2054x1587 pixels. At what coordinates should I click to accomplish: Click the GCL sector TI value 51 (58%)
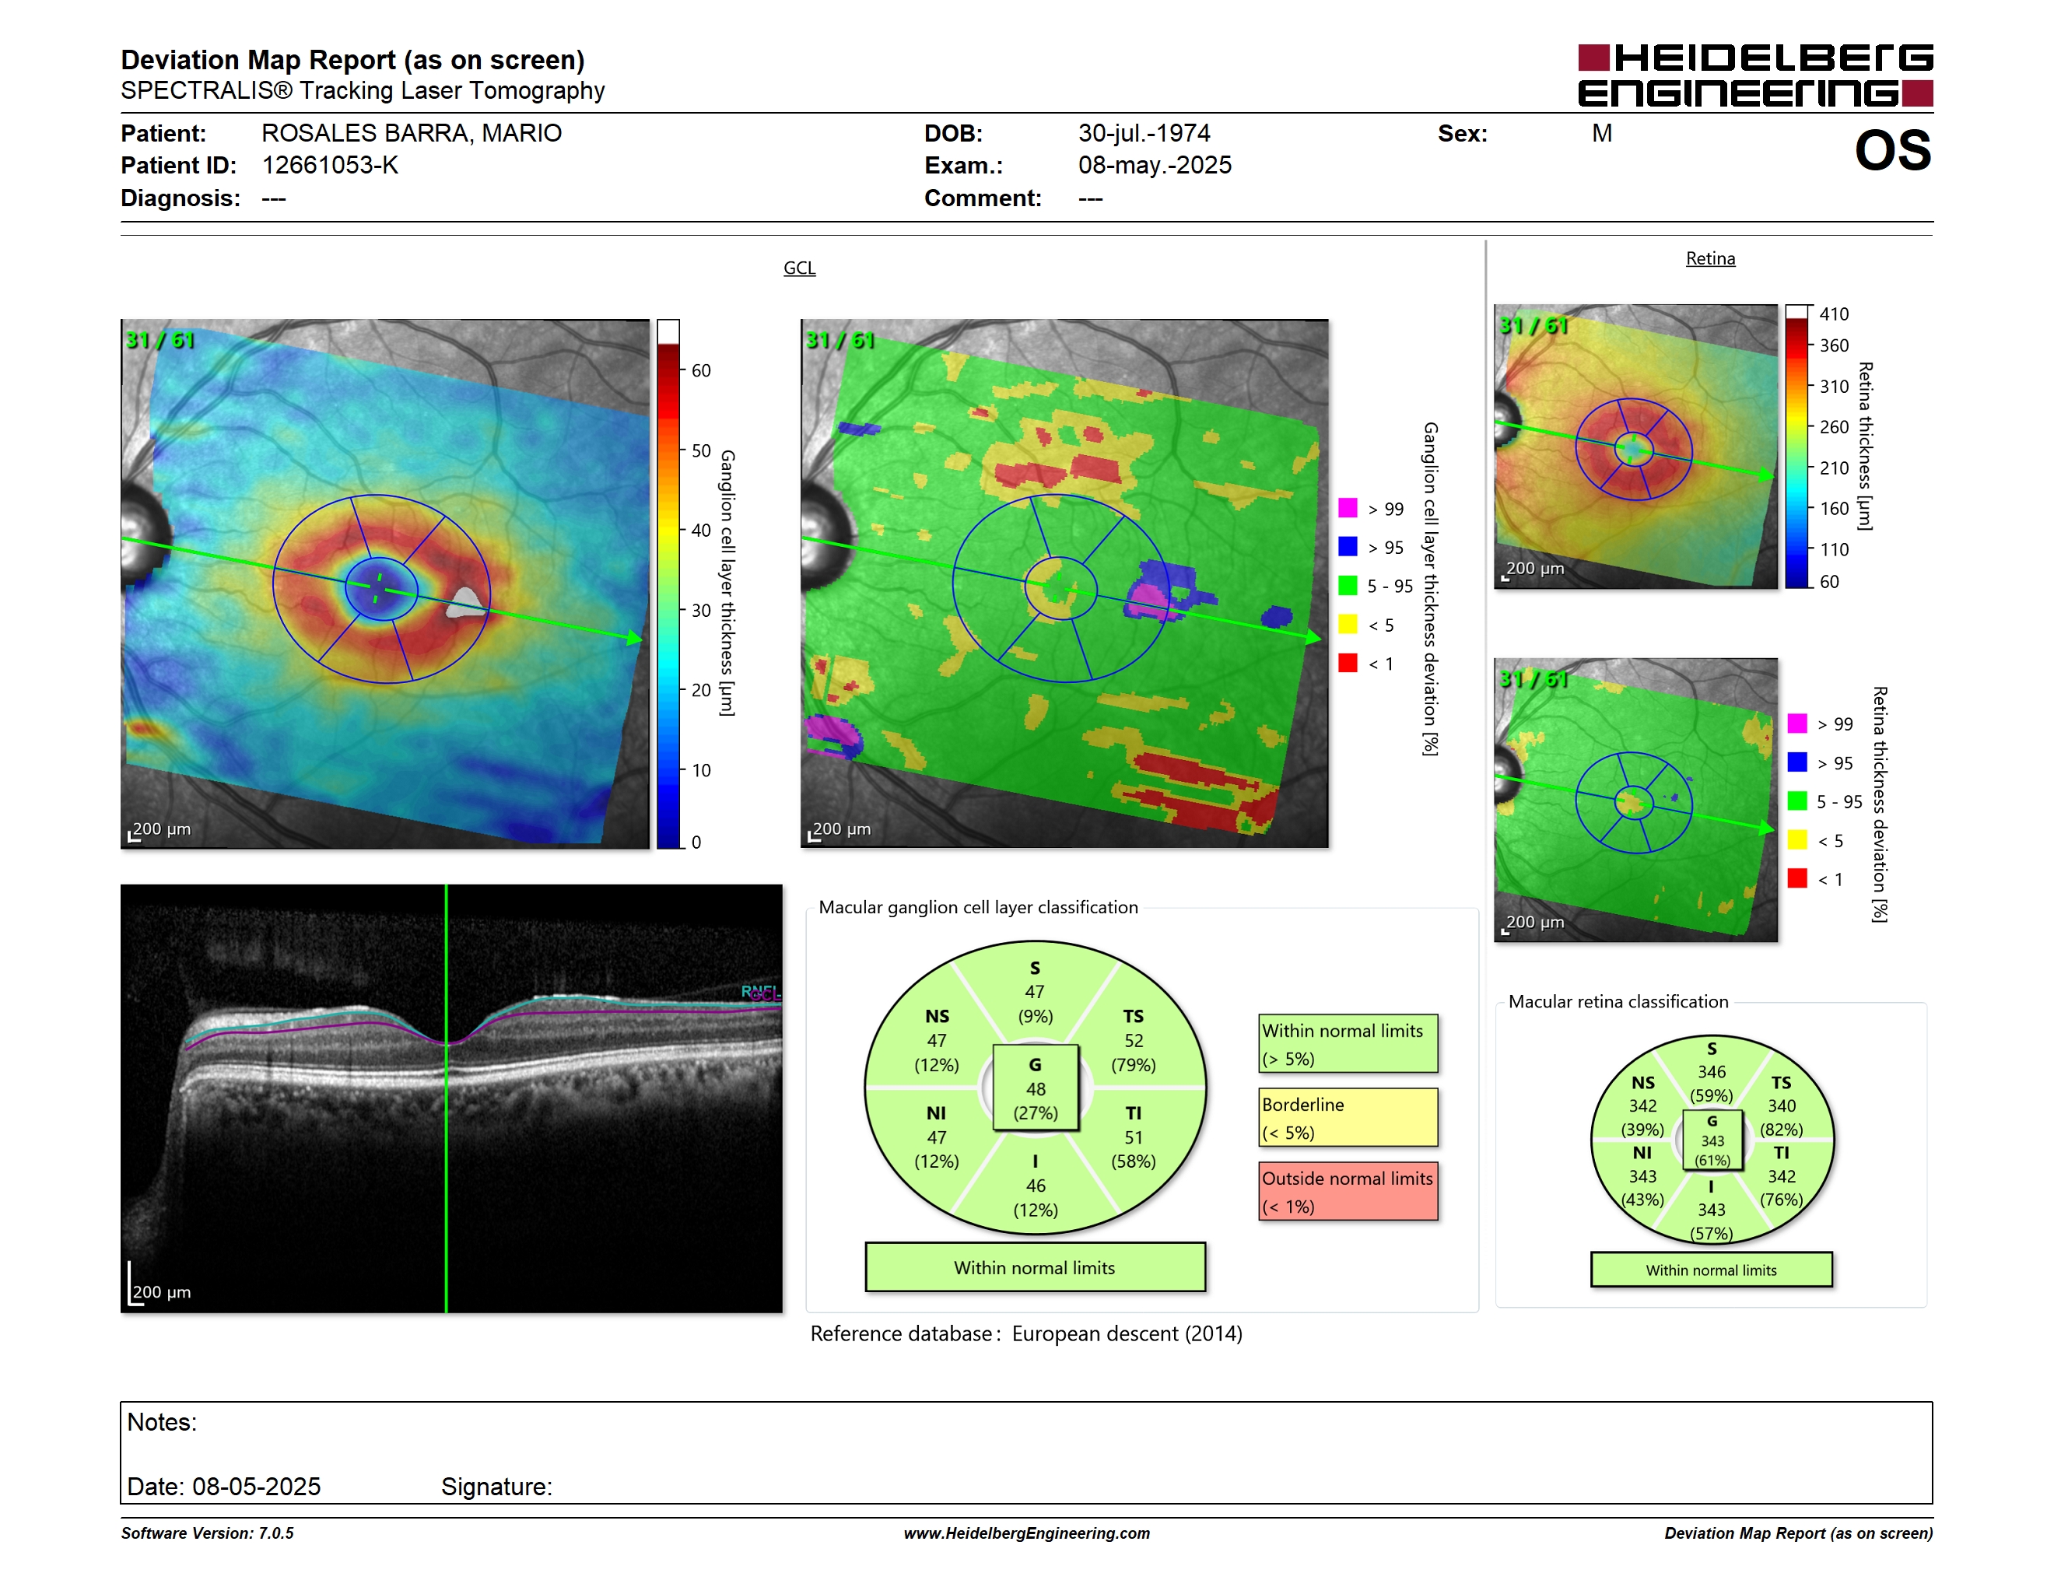pyautogui.click(x=1134, y=1149)
